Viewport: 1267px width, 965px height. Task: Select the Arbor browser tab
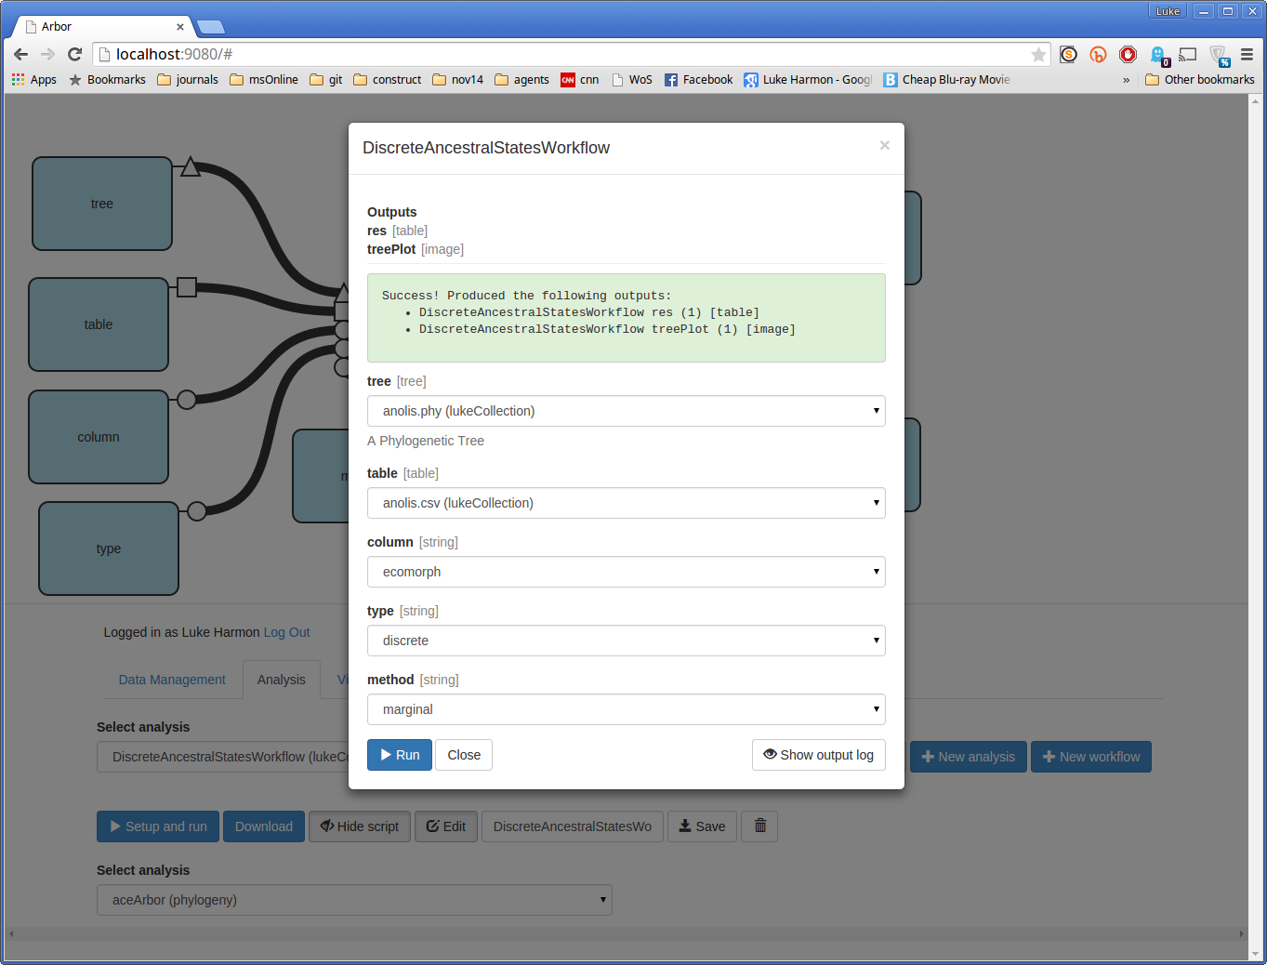(102, 27)
